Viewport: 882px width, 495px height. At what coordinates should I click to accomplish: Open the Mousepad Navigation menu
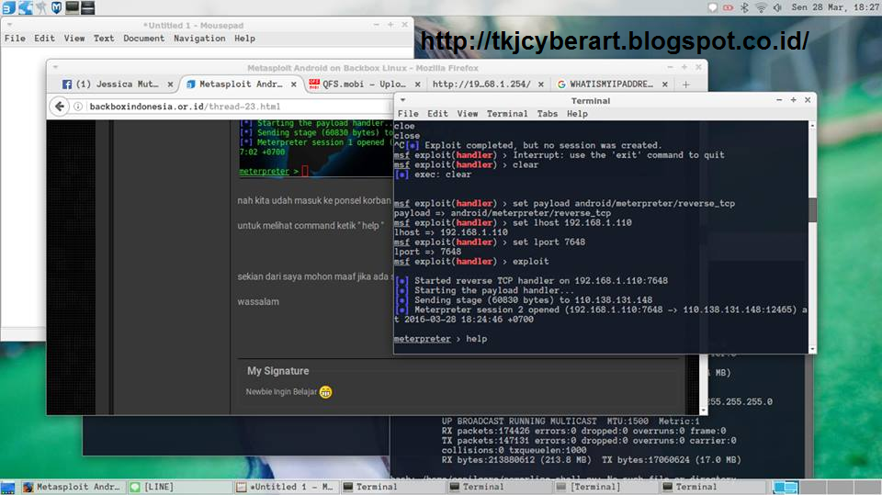point(199,39)
